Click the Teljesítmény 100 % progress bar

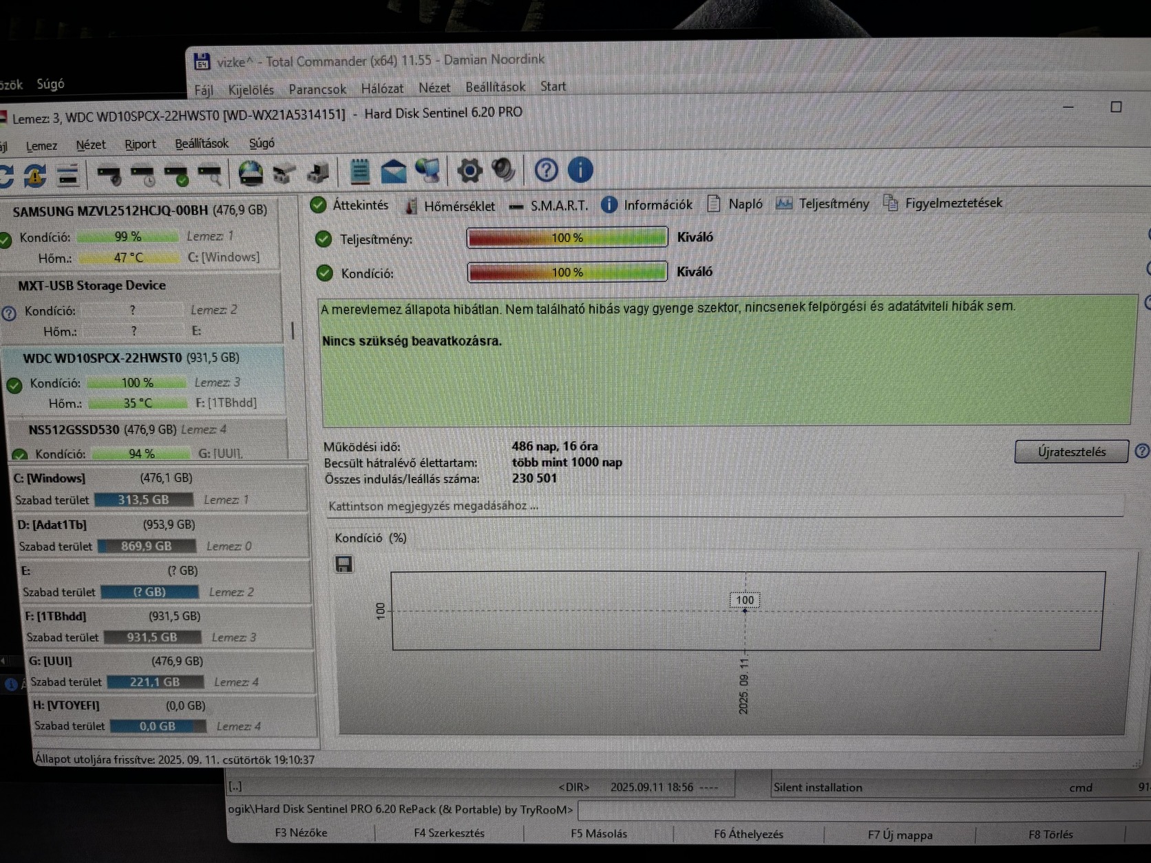567,237
